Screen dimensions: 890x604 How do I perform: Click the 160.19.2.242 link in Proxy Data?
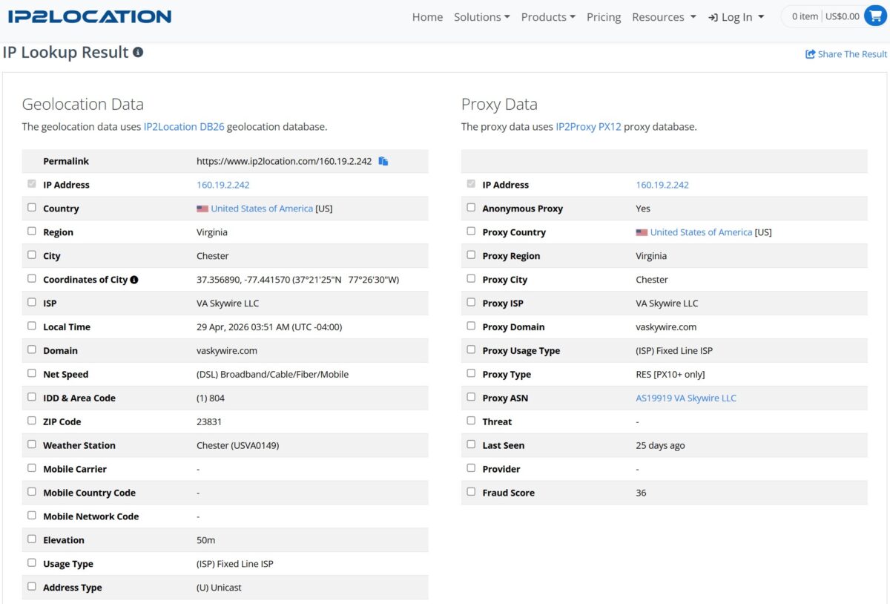[662, 185]
